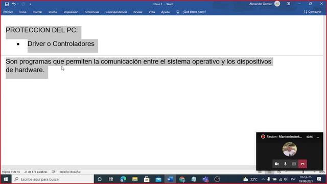
Task: Click the '¿Qué desea hacer?' search box
Action: pos(194,12)
